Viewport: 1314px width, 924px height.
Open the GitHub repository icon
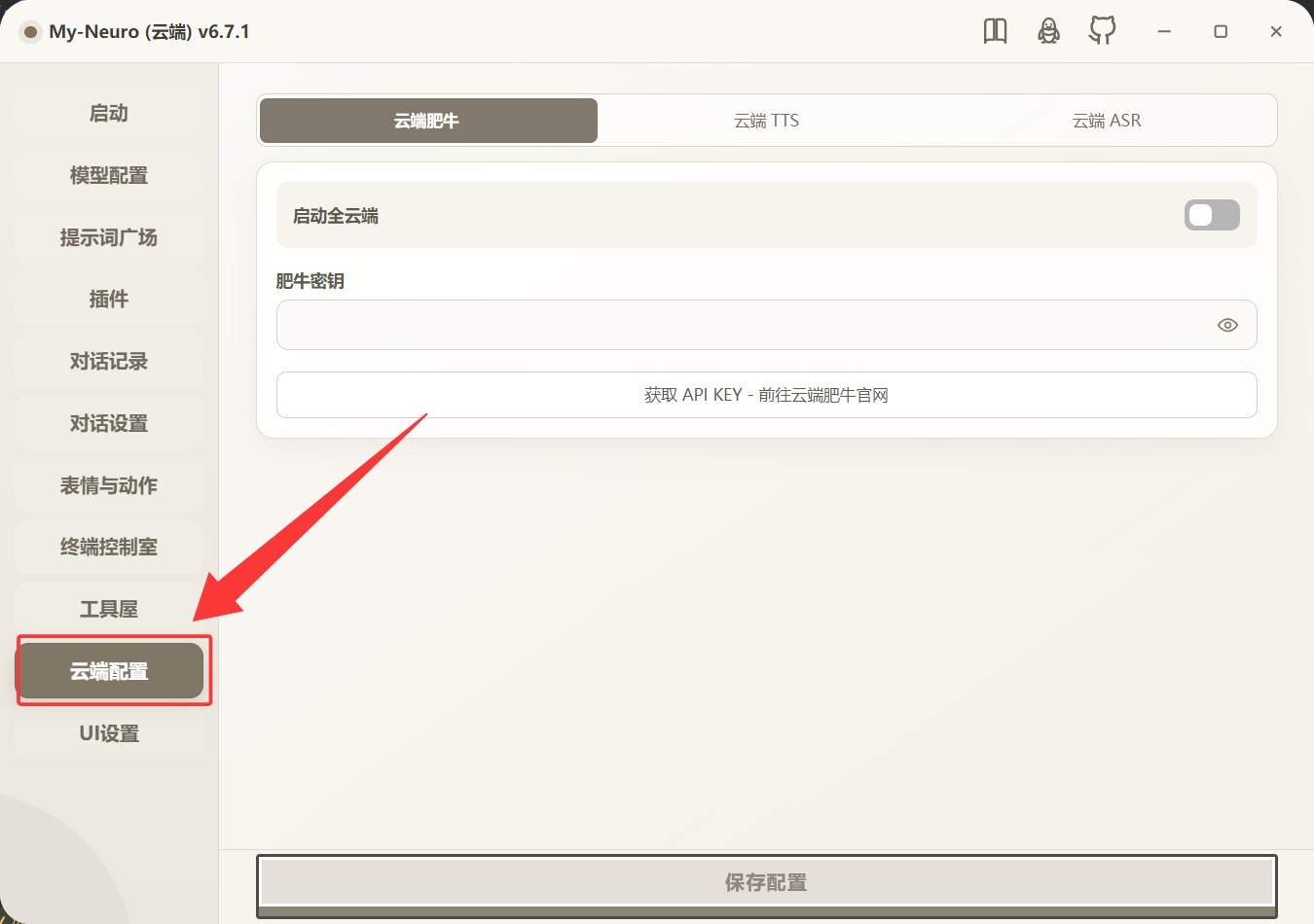[x=1102, y=31]
